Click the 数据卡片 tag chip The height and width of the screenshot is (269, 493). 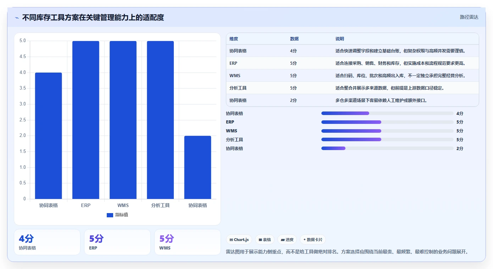[313, 240]
